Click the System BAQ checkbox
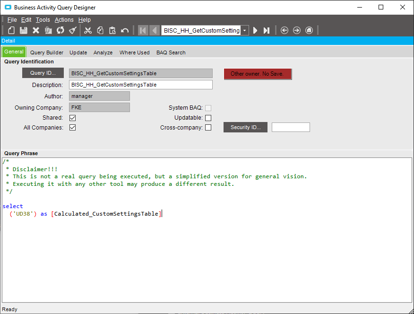 pyautogui.click(x=208, y=108)
